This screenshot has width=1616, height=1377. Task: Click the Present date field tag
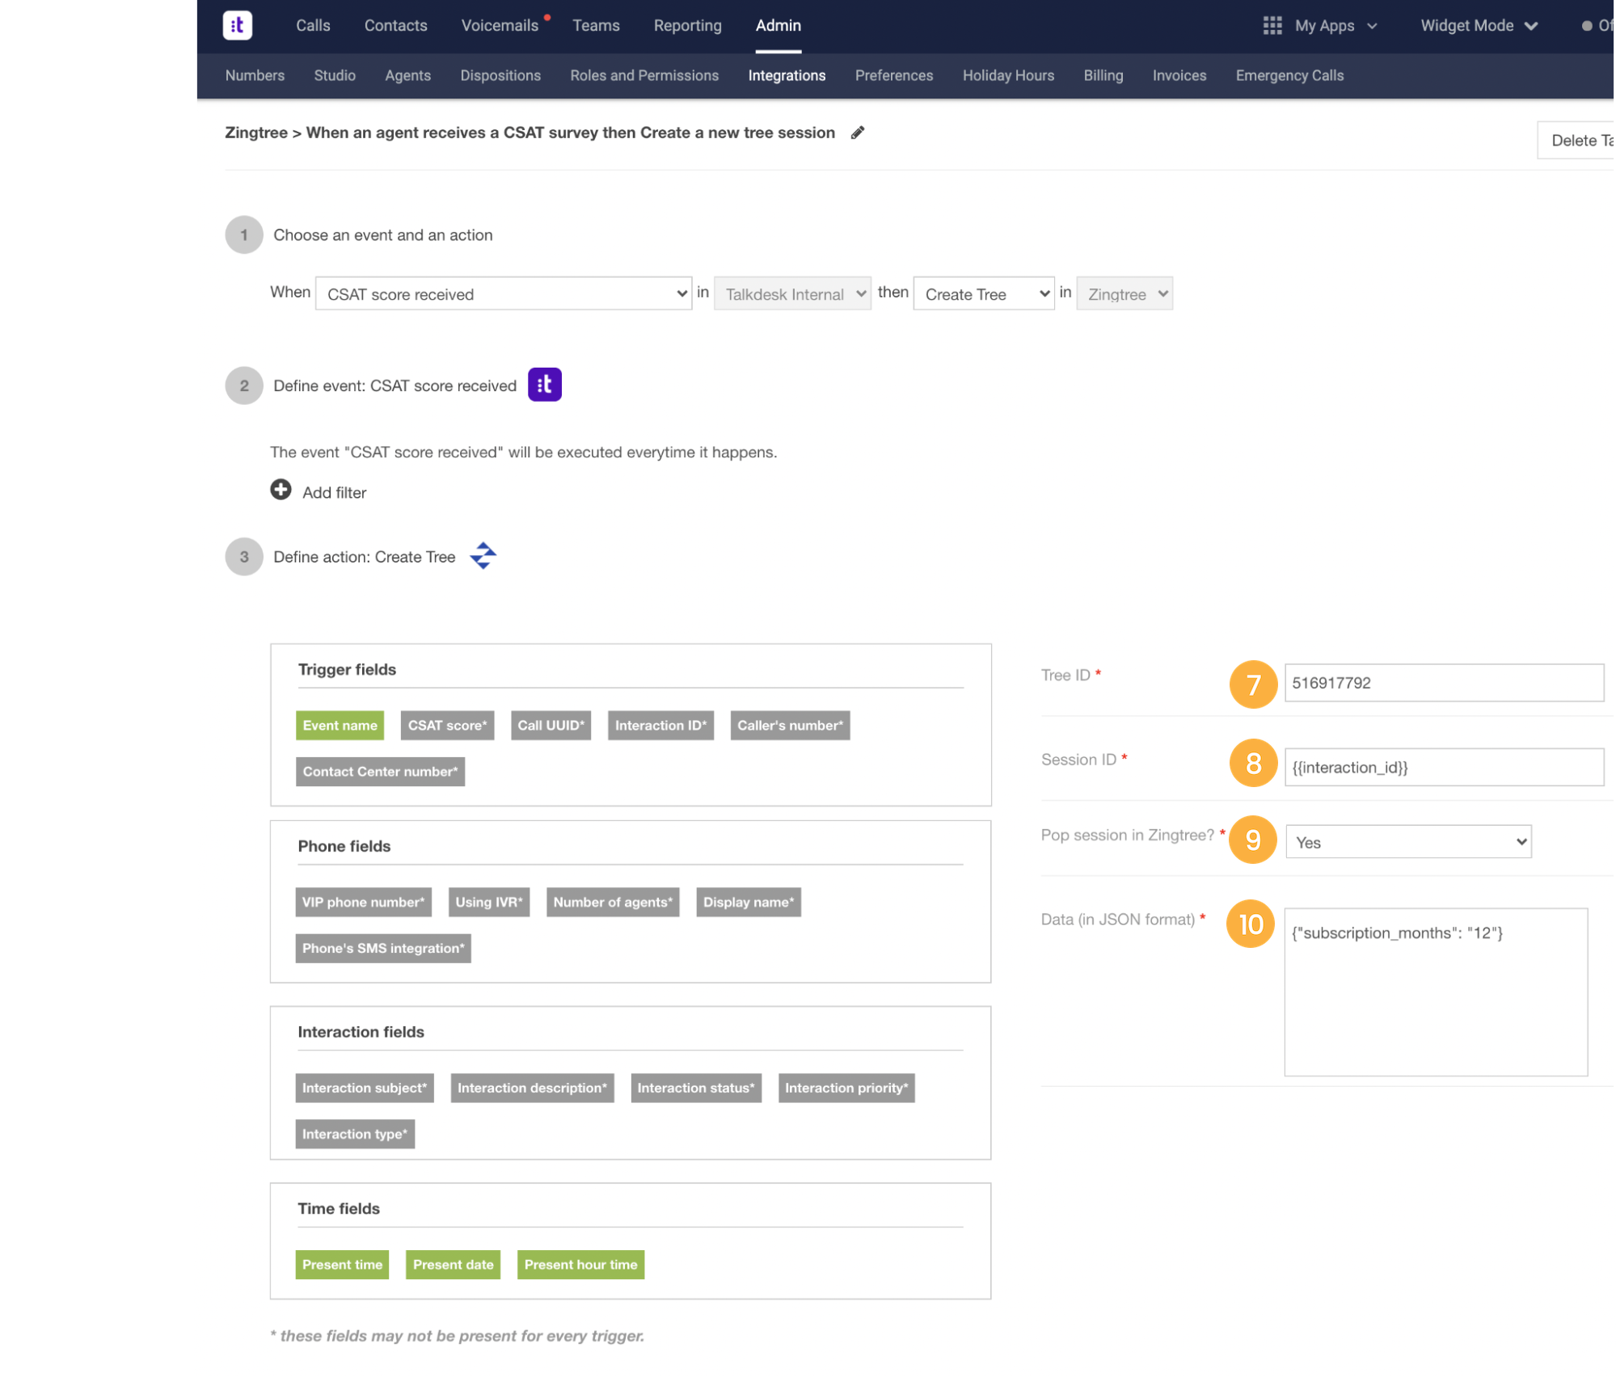point(453,1265)
